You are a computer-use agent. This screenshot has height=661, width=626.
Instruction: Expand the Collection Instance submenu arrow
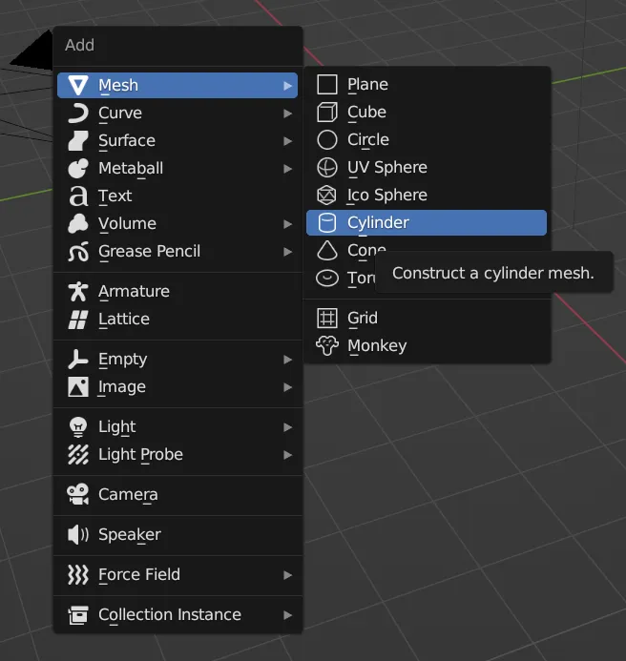coord(287,615)
